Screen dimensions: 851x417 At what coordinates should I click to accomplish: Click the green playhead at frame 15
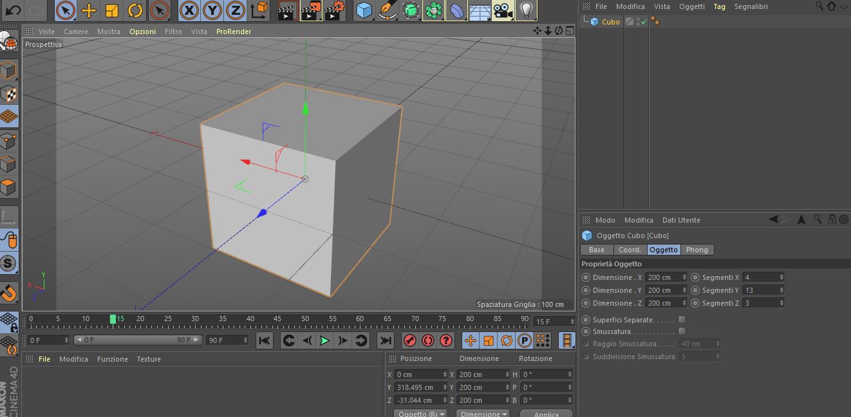click(113, 319)
